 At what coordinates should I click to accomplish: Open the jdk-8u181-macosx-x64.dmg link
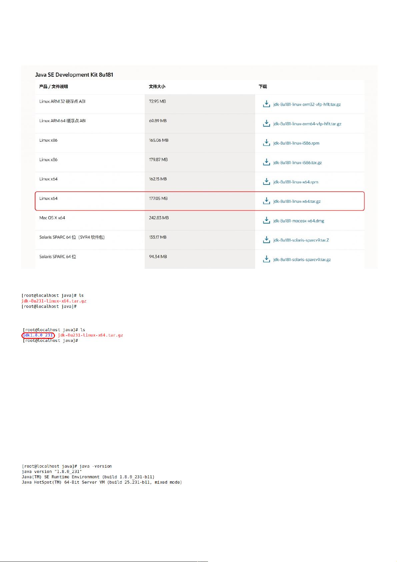coord(299,221)
